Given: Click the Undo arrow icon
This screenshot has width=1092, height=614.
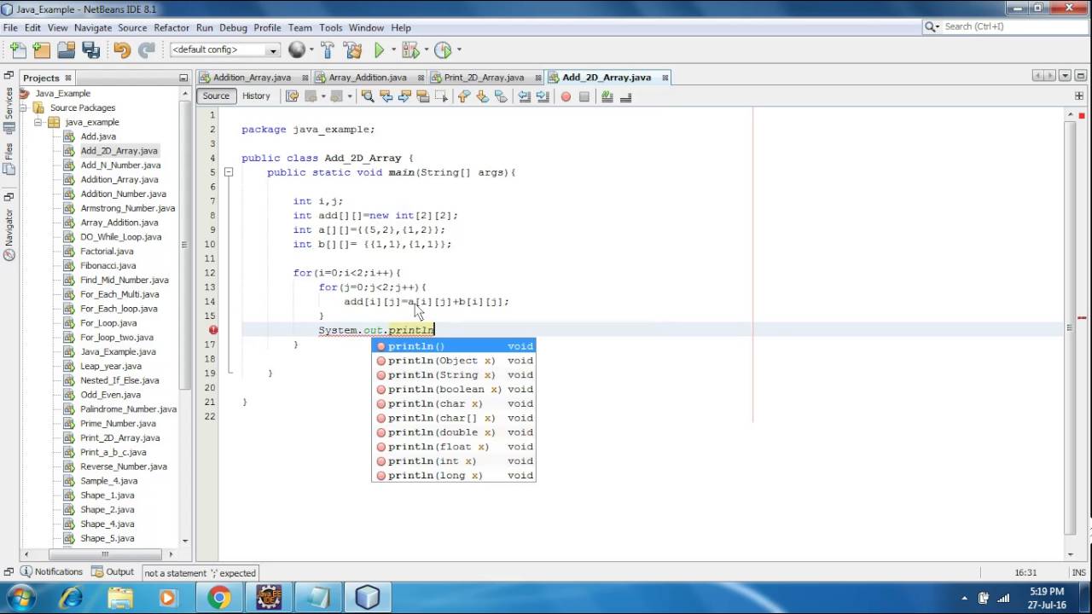Looking at the screenshot, I should click(x=121, y=50).
